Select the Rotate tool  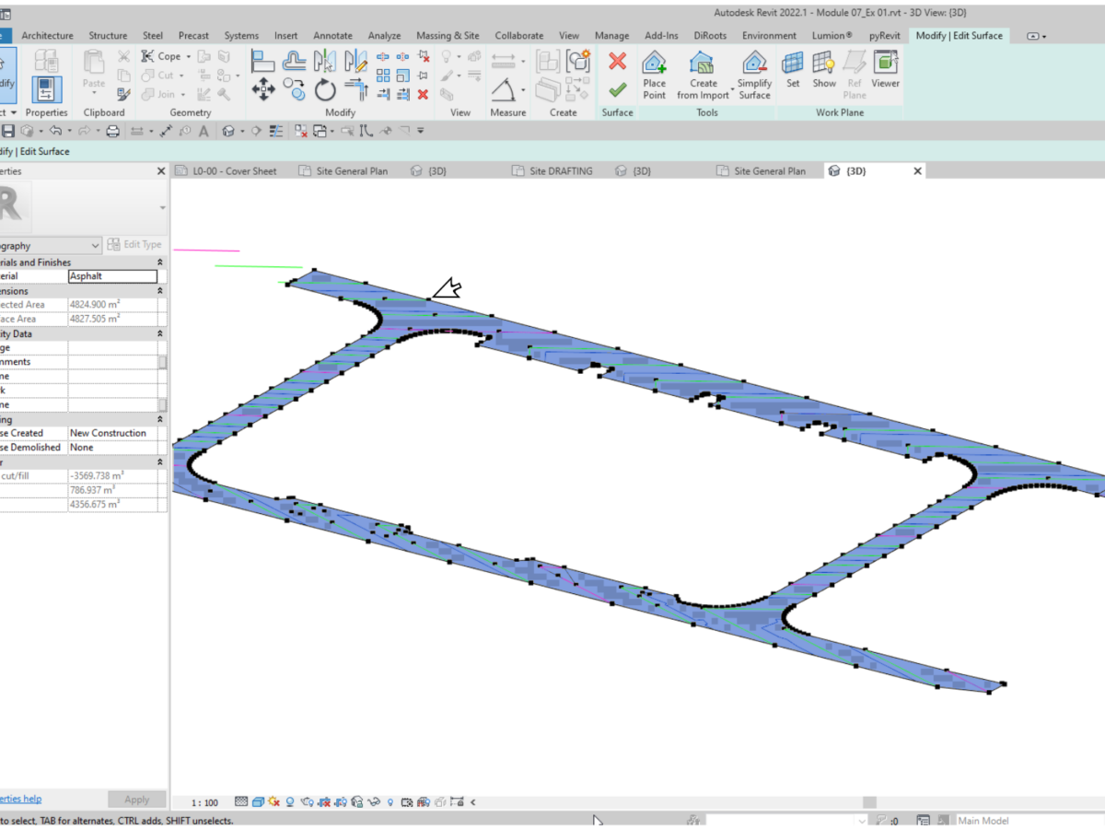tap(325, 89)
